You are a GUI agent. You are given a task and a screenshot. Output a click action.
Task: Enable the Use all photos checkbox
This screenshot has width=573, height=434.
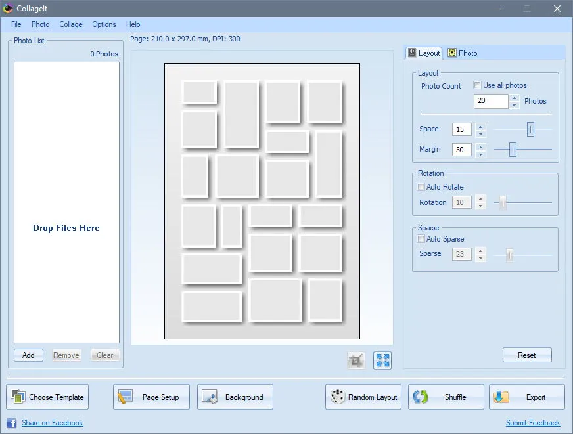pyautogui.click(x=477, y=85)
